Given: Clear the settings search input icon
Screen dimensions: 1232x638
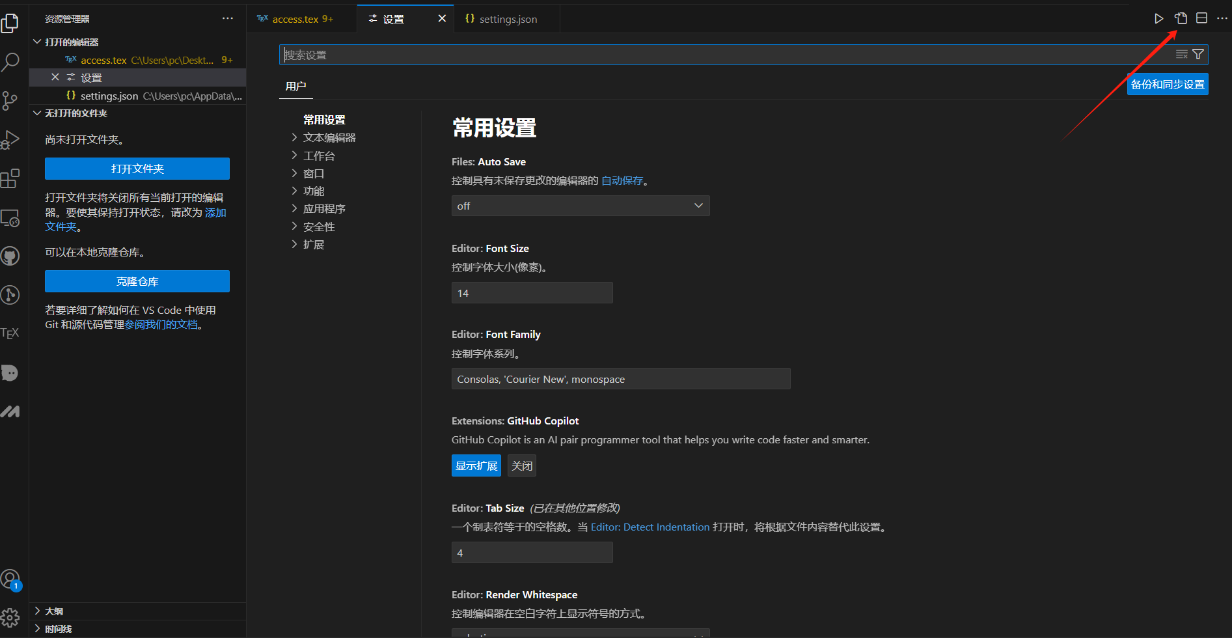Looking at the screenshot, I should tap(1182, 55).
